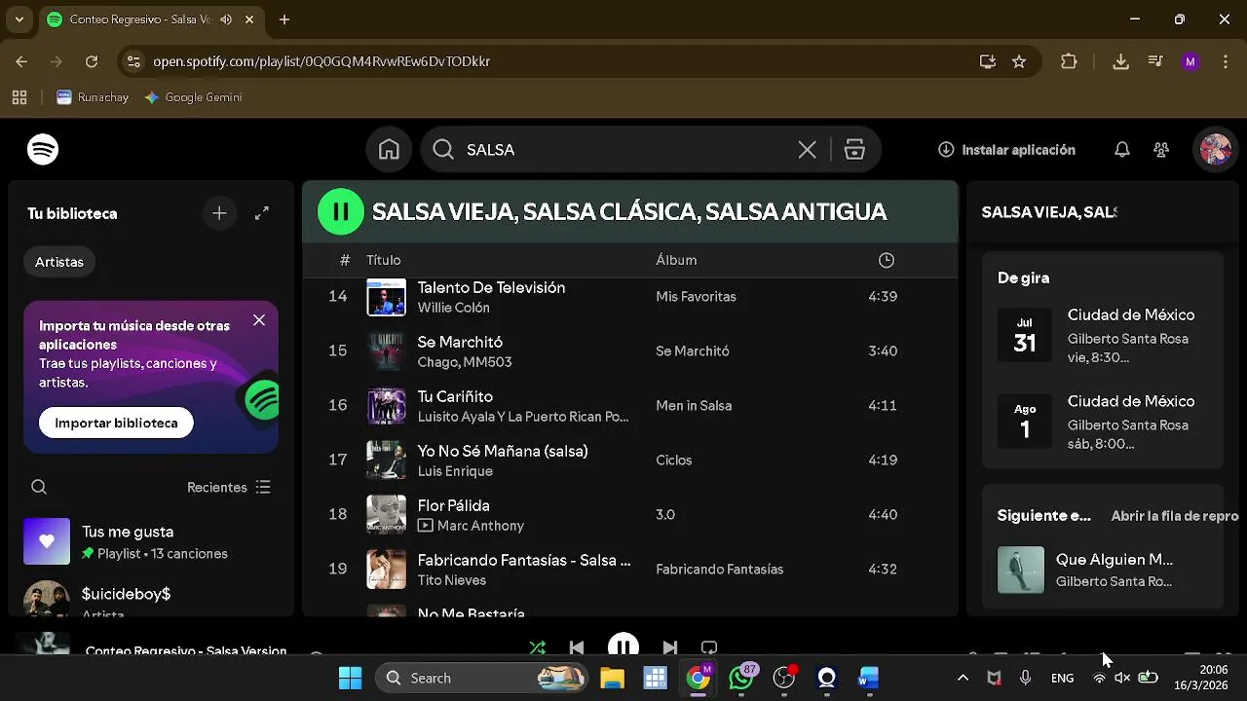
Task: Open notifications bell
Action: [x=1122, y=150]
